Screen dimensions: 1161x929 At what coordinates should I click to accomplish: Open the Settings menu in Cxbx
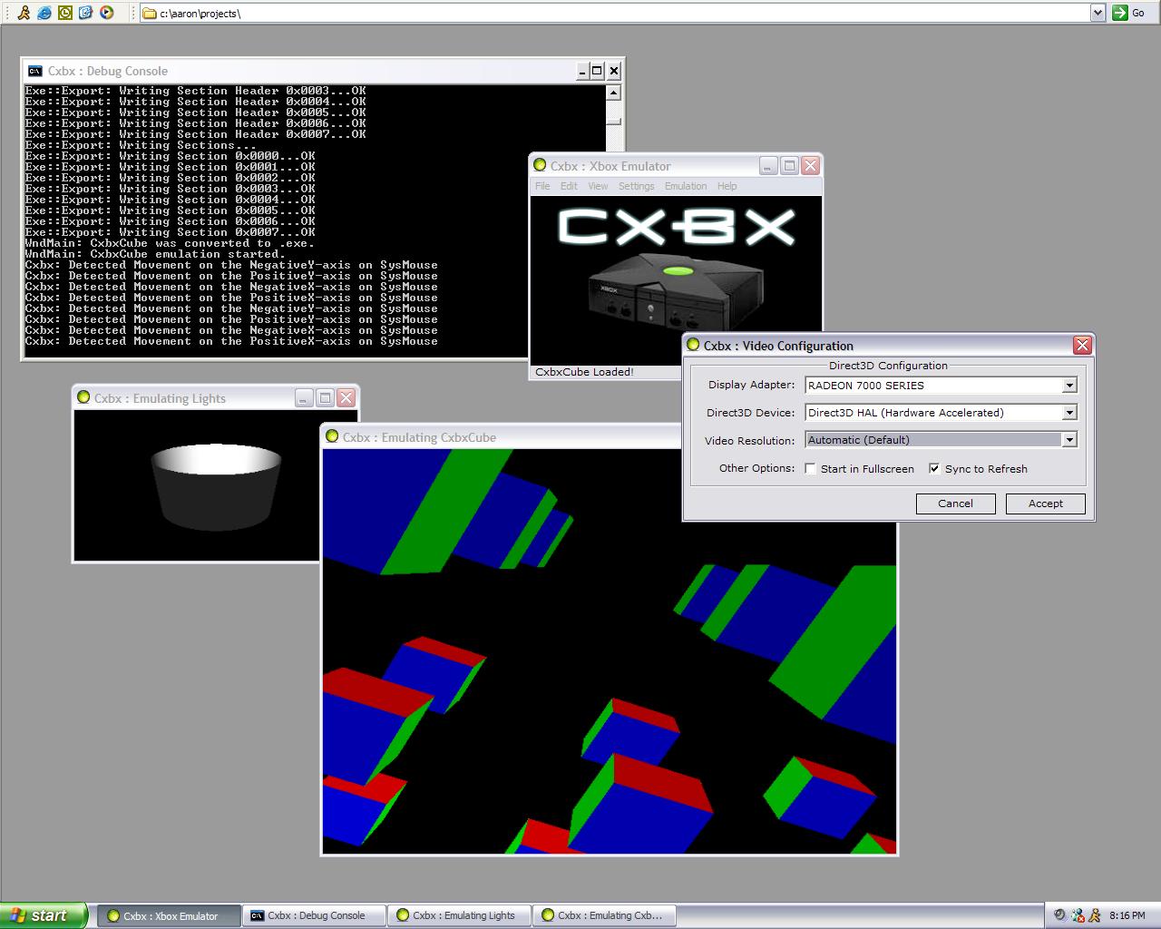click(636, 186)
